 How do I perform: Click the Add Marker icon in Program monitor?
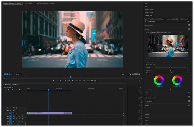click(x=53, y=81)
